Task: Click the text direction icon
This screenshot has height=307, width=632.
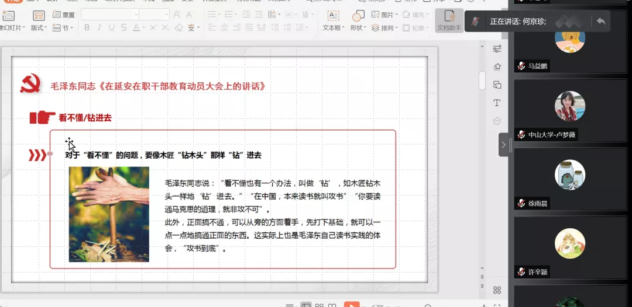Action: 273,15
